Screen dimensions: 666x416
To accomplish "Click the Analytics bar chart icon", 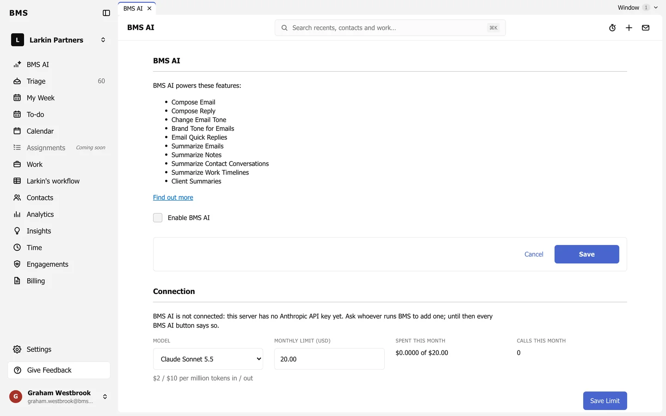I will 17,214.
